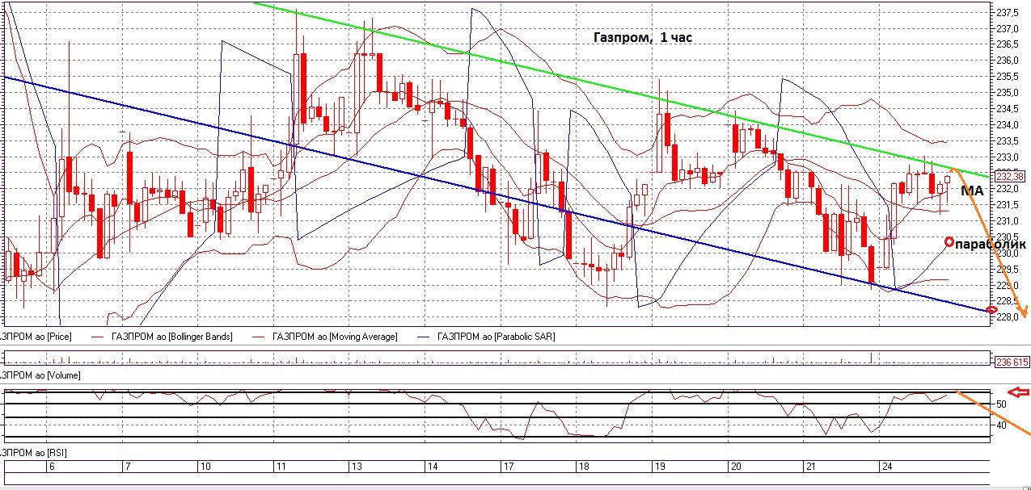1031x490 pixels.
Task: Click the blue Parabolic SAR legend line sample
Action: tap(423, 336)
